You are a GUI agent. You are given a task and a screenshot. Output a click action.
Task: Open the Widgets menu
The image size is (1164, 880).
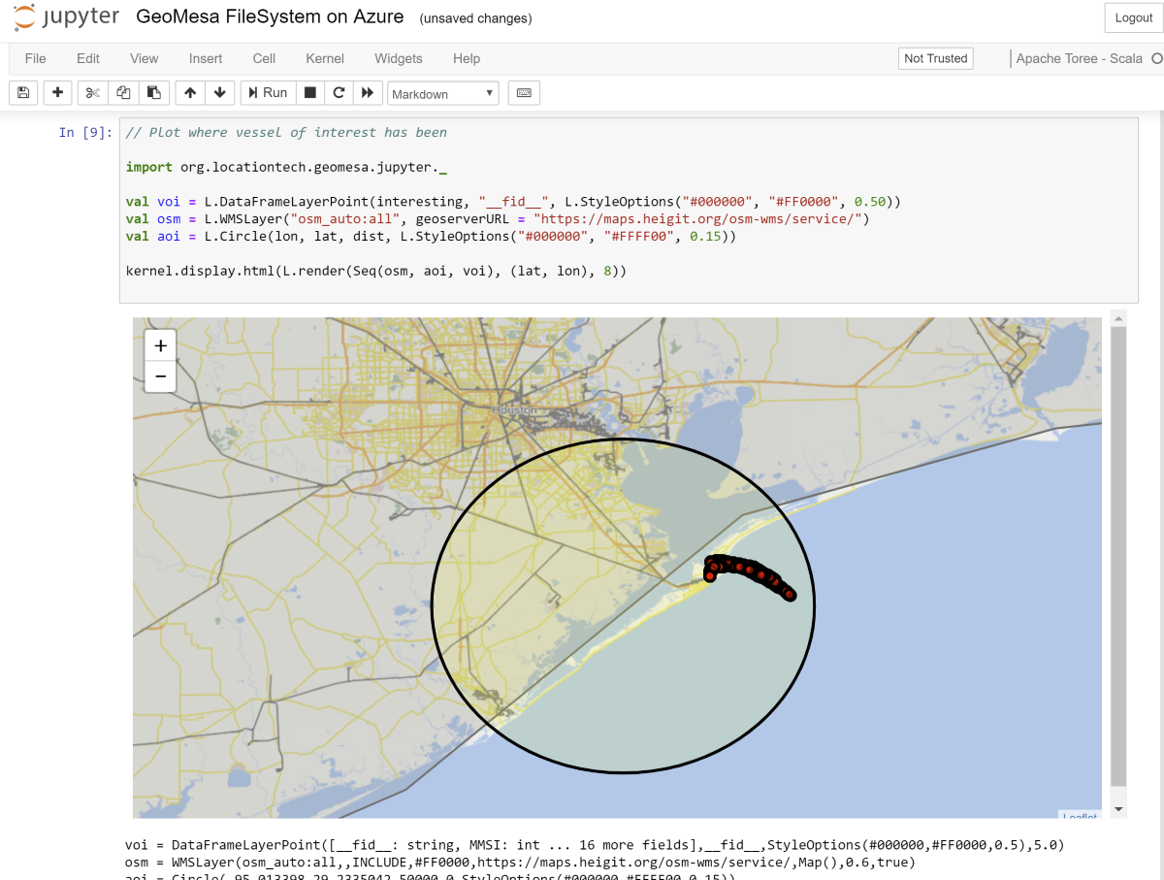[398, 58]
